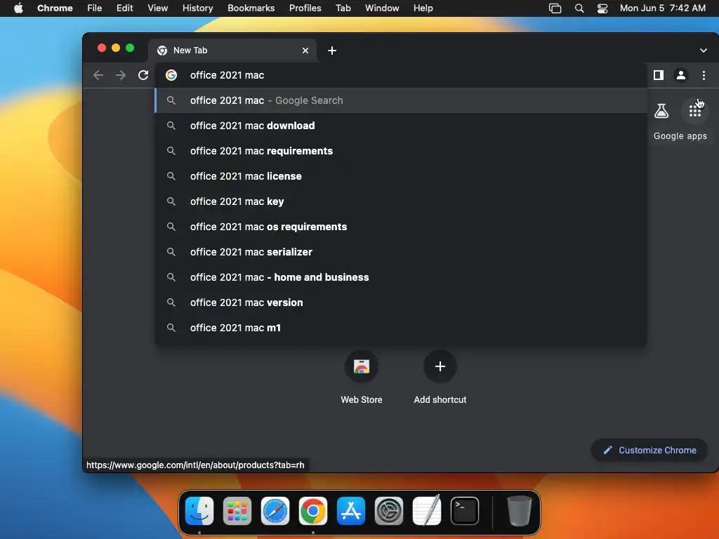Open Terminal from the Dock
The width and height of the screenshot is (719, 539).
[x=465, y=511]
